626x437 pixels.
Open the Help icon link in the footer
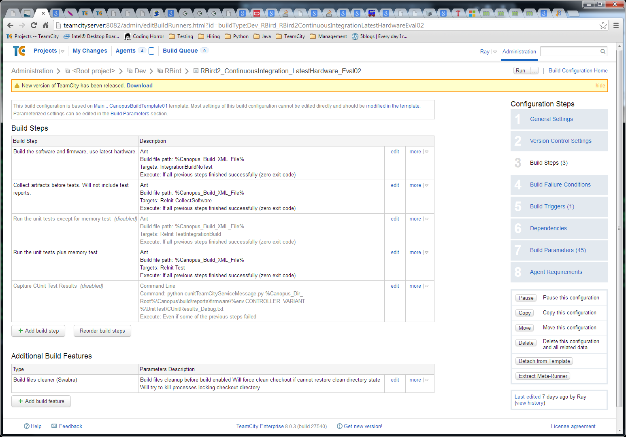(x=27, y=426)
